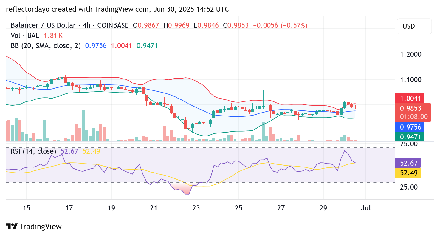Click the change value −0.0056 (−0.57%)
The image size is (440, 237).
pyautogui.click(x=280, y=25)
